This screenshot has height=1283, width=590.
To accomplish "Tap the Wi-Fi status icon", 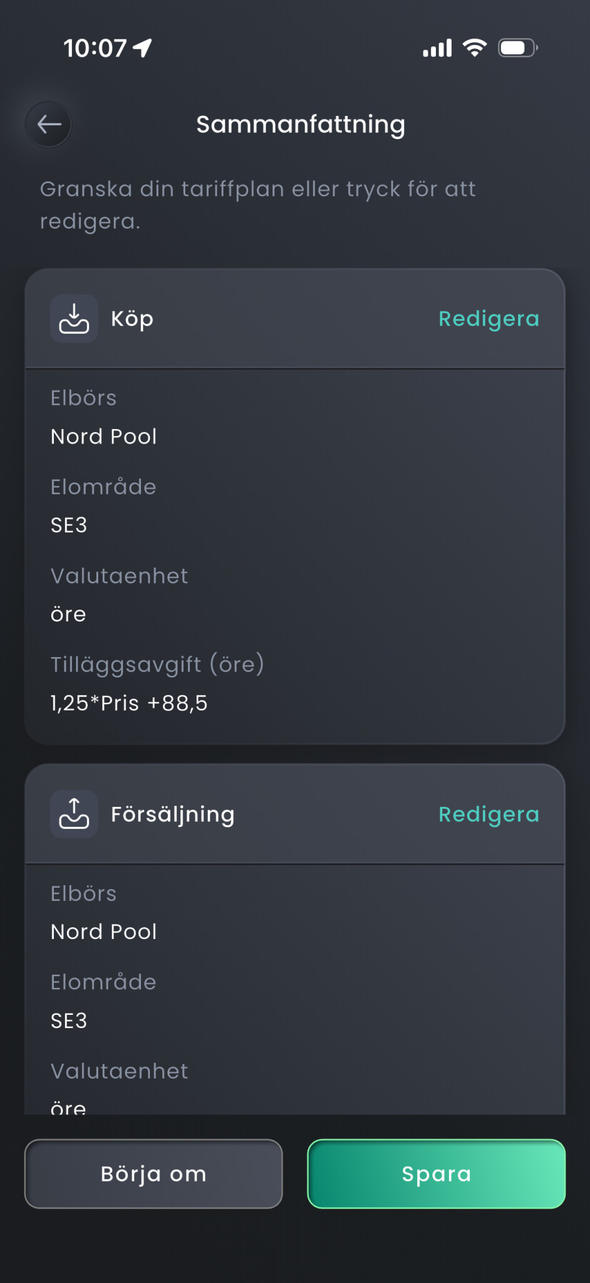I will pos(475,48).
